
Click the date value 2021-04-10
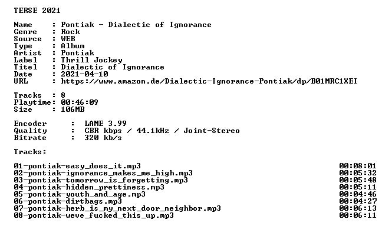click(84, 74)
